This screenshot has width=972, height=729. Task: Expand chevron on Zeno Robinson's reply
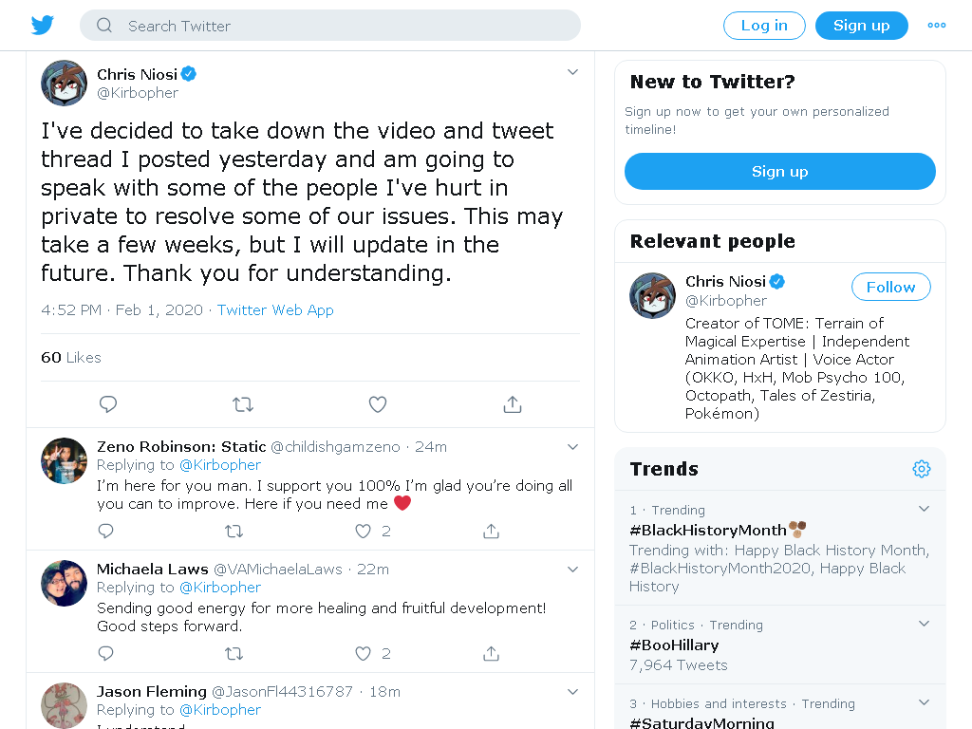pyautogui.click(x=572, y=447)
